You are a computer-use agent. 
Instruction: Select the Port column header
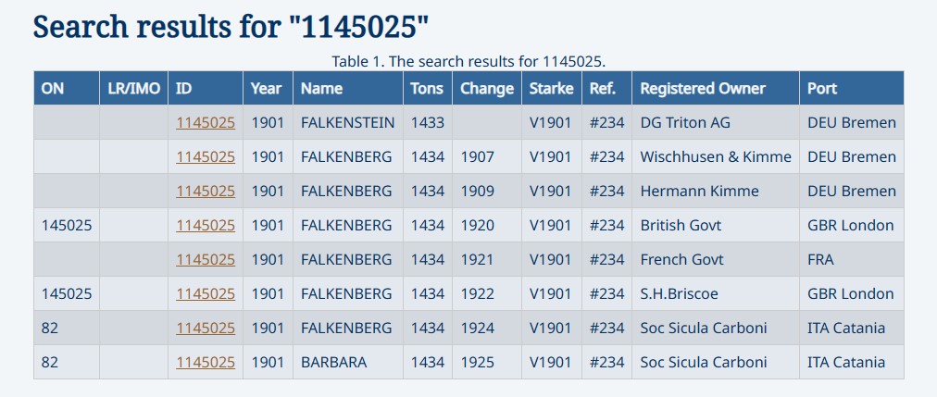pos(822,89)
